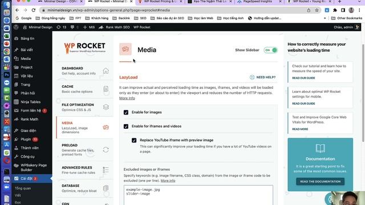
Task: Open the Preload refresh icon
Action: 106,150
